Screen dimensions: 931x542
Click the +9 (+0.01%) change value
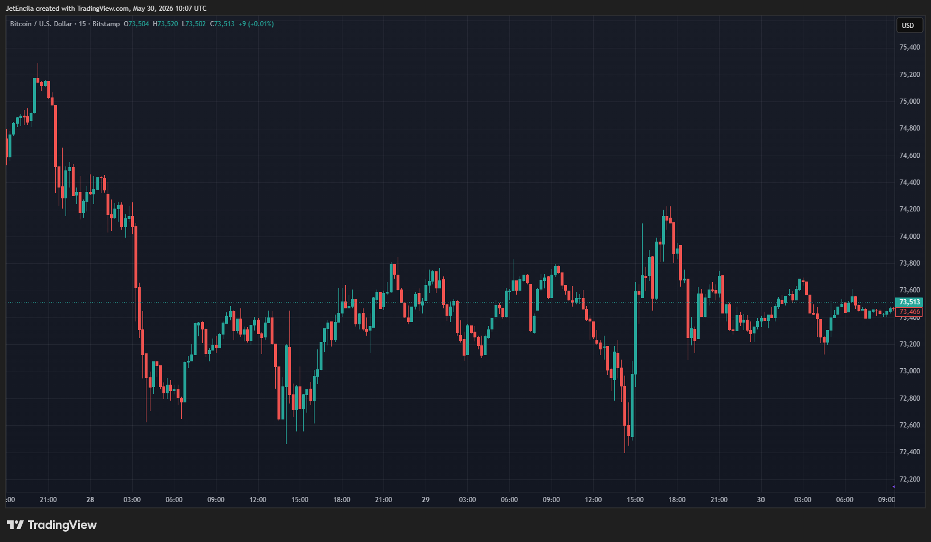[x=256, y=24]
